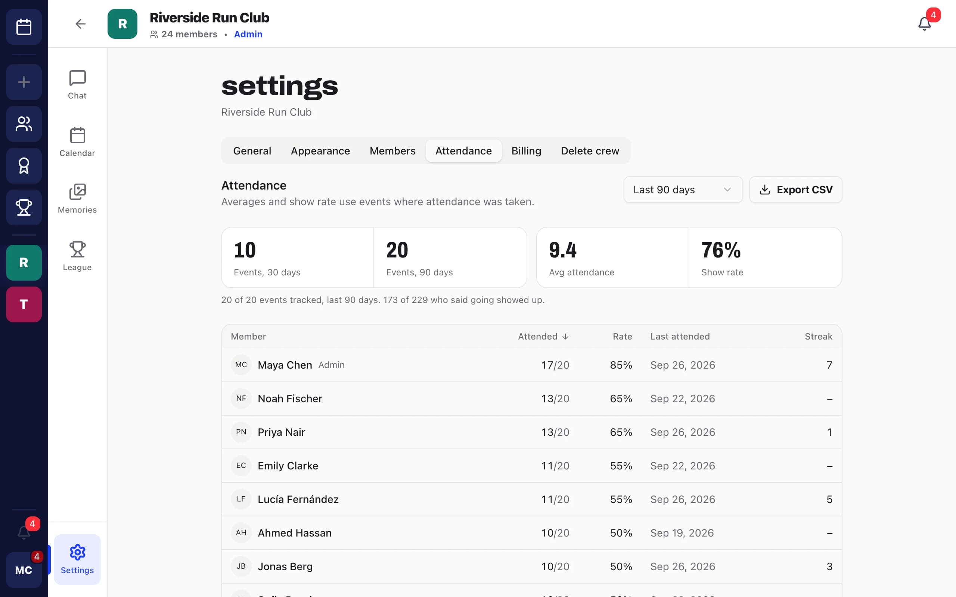Select the Noah Fischer name

point(290,398)
